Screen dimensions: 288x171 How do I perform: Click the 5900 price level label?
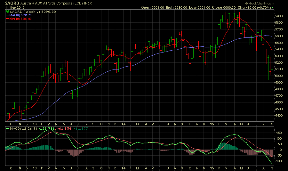279,16
